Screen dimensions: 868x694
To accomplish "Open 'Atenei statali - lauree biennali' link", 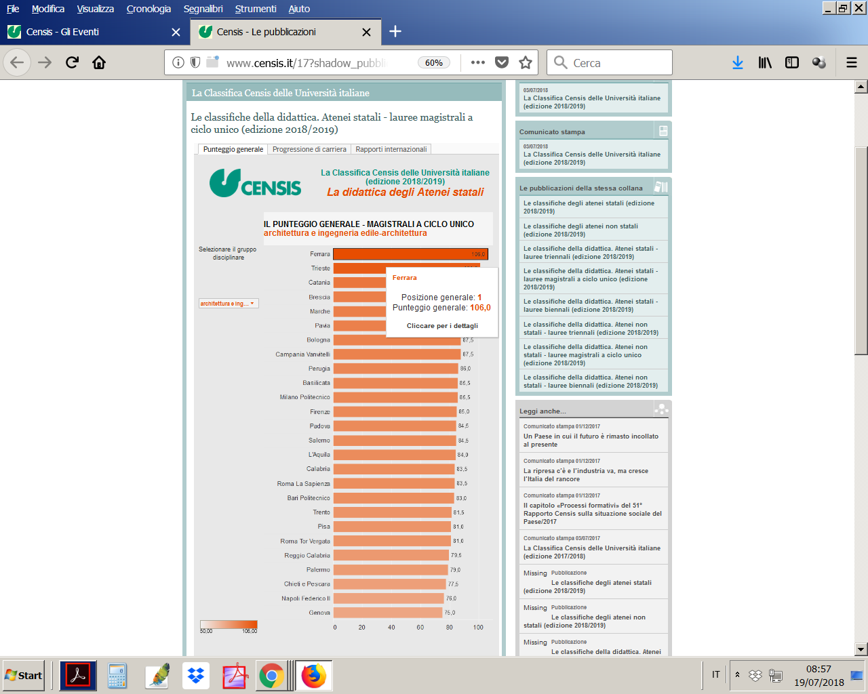I will [x=590, y=306].
